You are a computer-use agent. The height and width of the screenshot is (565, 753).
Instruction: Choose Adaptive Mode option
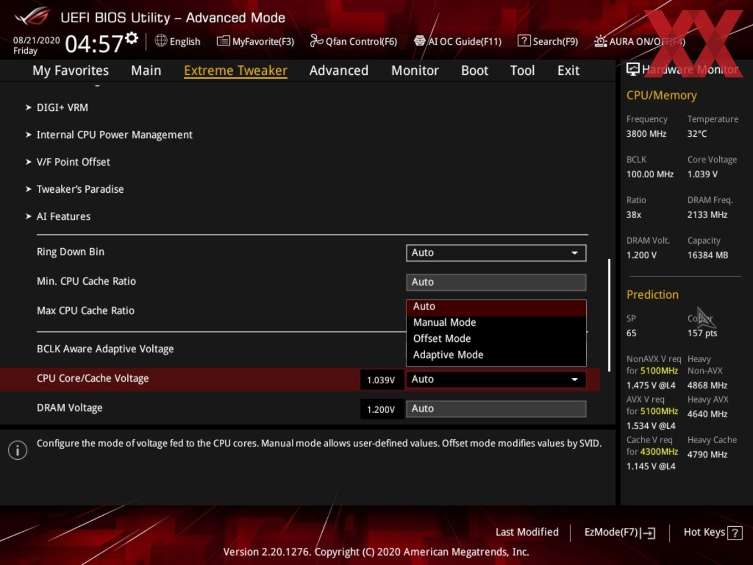[x=496, y=355]
